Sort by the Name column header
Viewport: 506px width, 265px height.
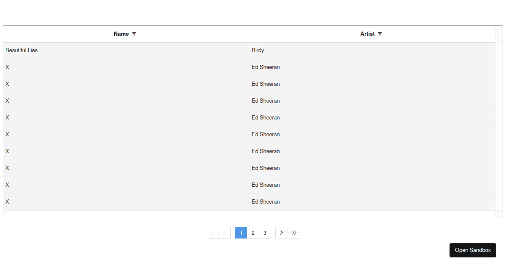121,34
